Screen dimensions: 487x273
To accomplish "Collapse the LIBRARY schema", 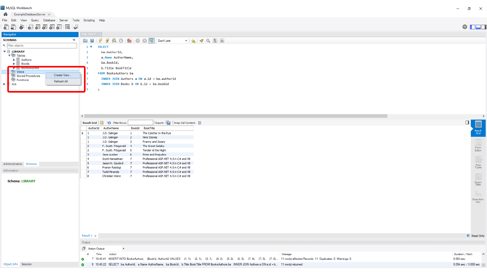I will pos(4,51).
